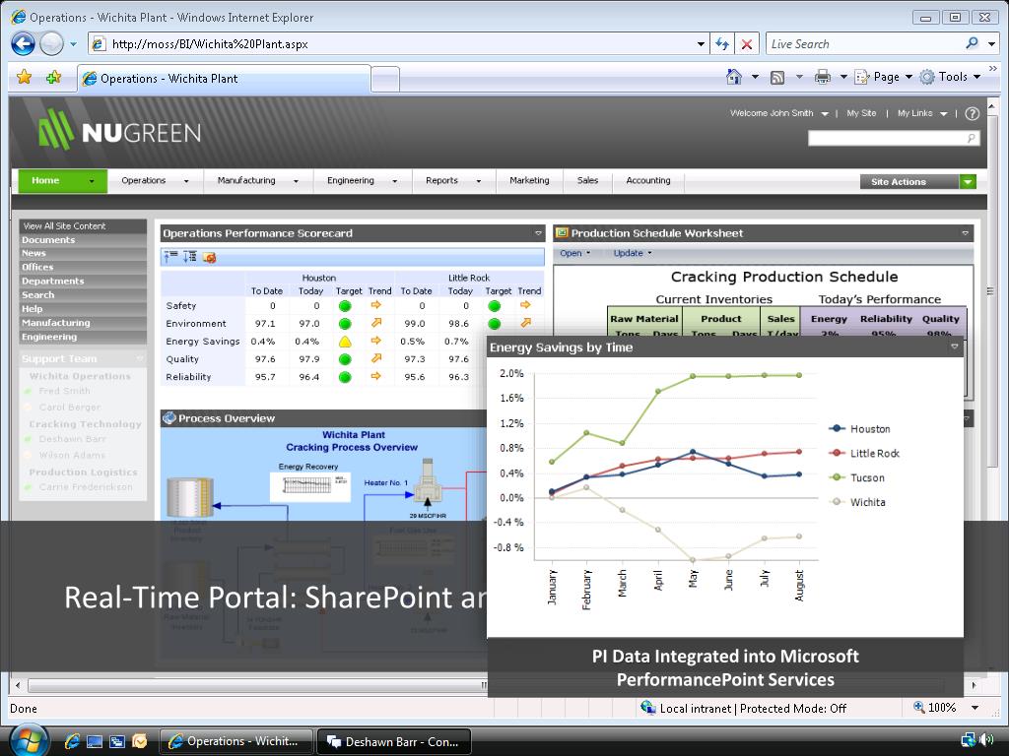1009x756 pixels.
Task: Expand the My Links dropdown
Action: point(922,113)
